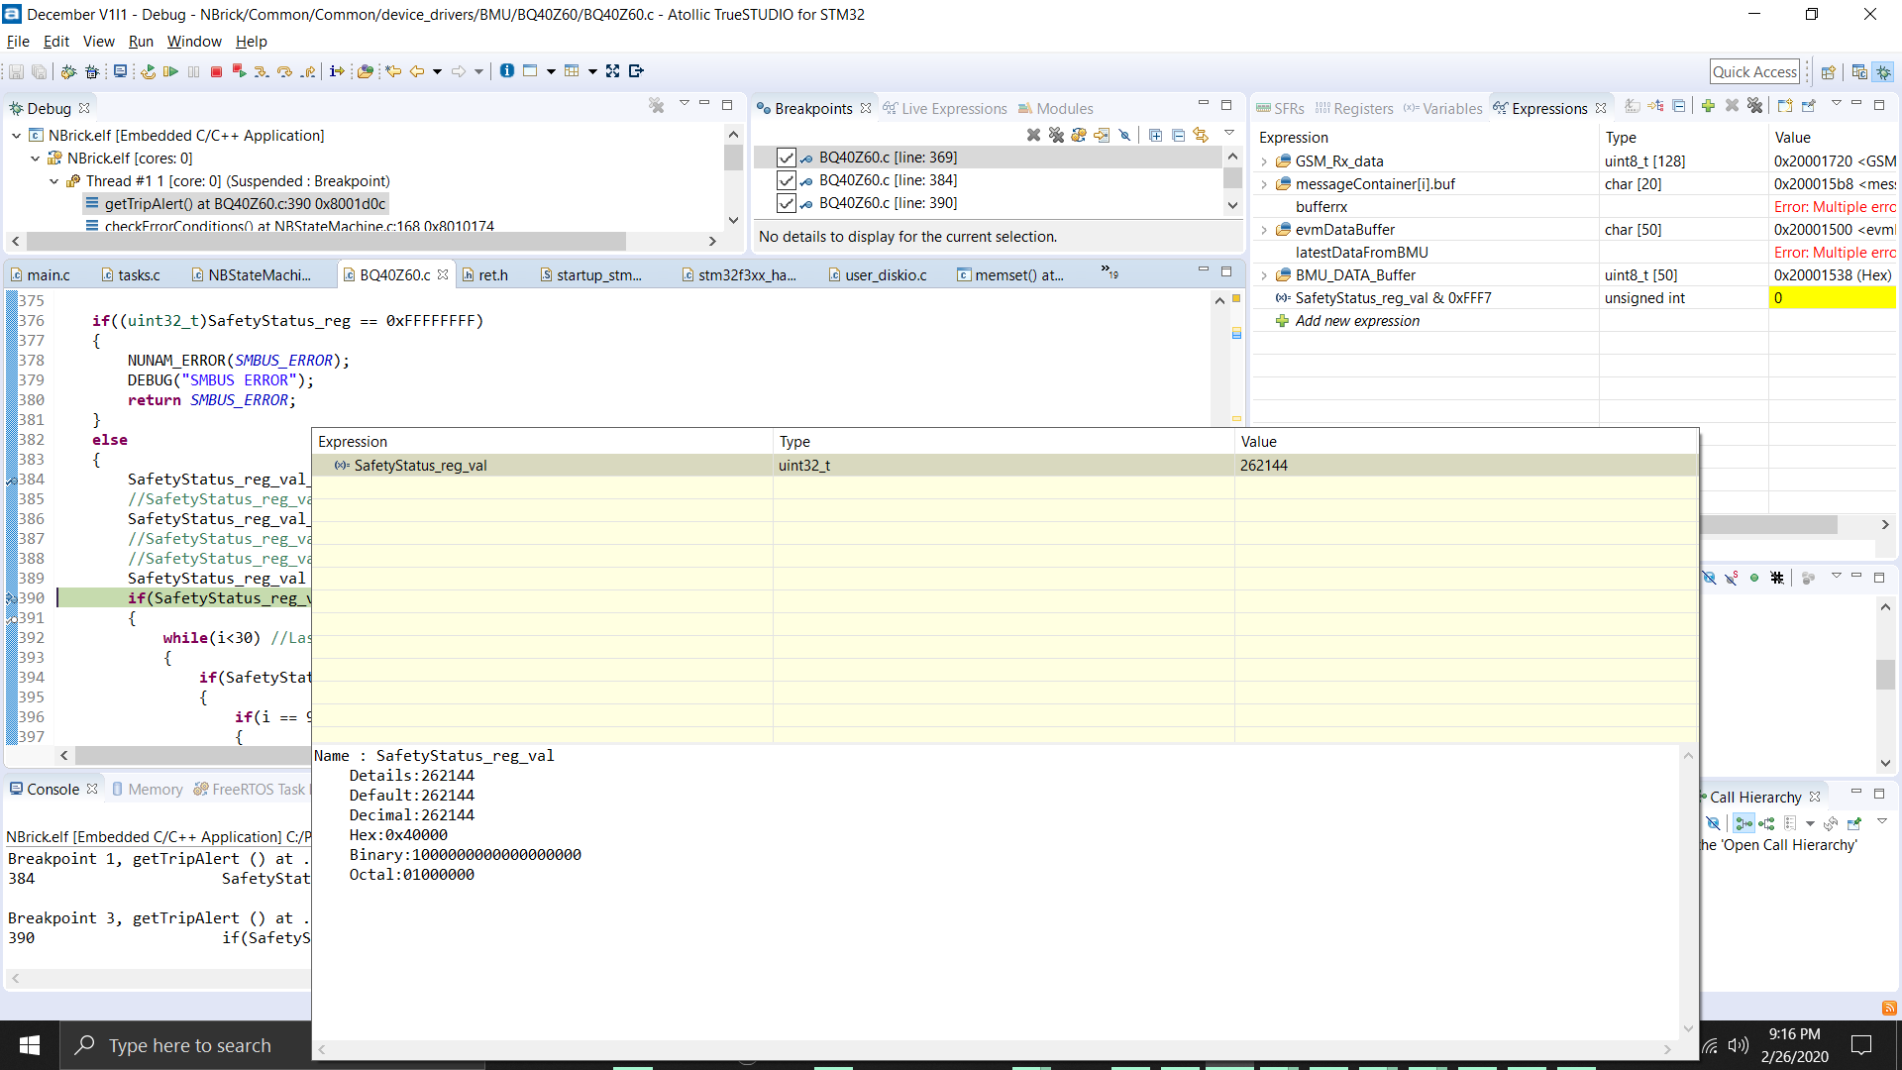Close the BQ40Z60.c editor tab
Image resolution: width=1902 pixels, height=1070 pixels.
tap(443, 274)
